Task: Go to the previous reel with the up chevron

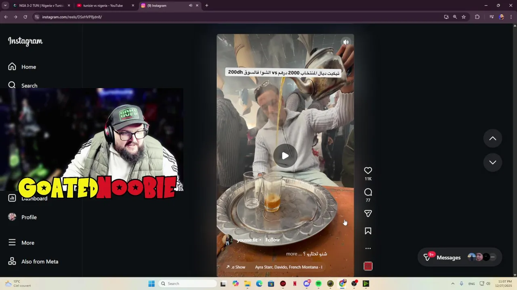Action: (493, 139)
